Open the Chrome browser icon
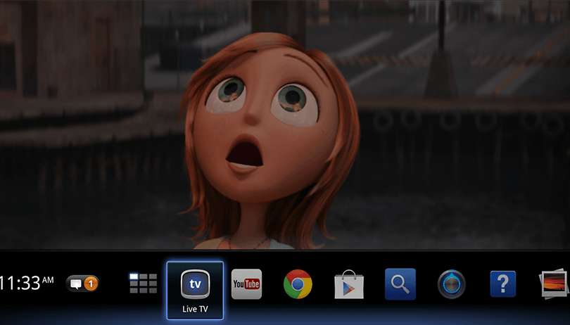 coord(298,284)
